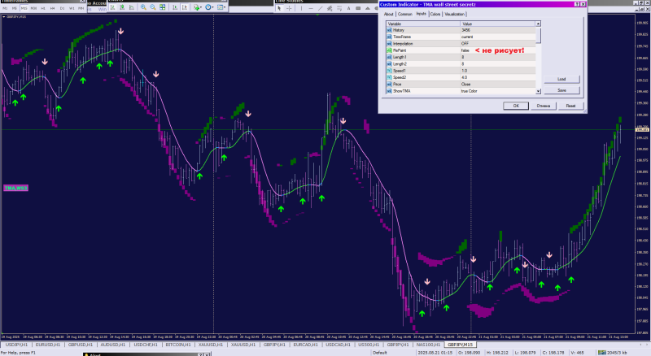Click connection status bars icon in status bar

(601, 352)
